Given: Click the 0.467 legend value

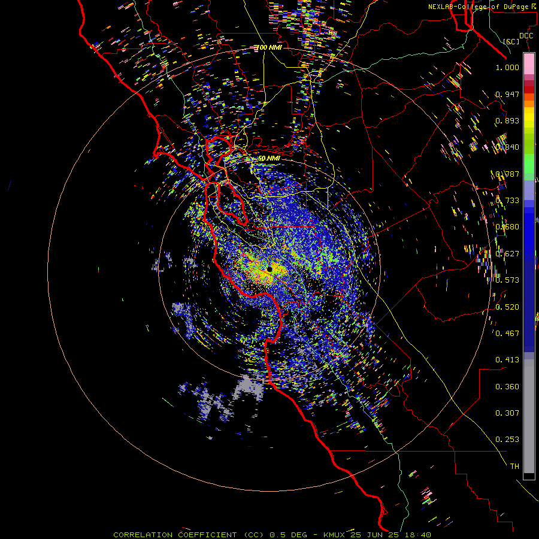Looking at the screenshot, I should coord(507,334).
